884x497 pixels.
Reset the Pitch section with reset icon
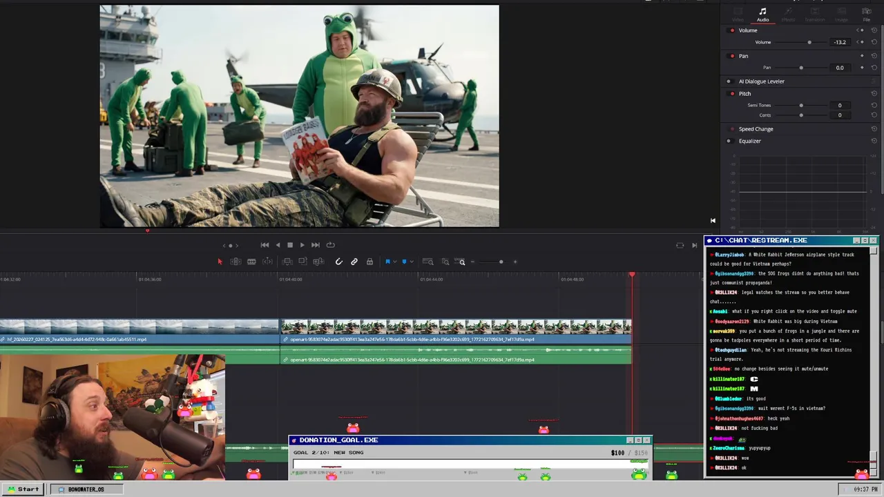coord(874,94)
